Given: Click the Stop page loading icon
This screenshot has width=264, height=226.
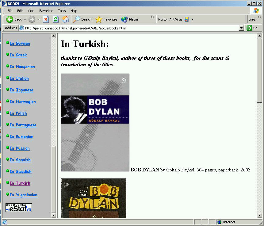Looking at the screenshot, I should tap(46, 19).
